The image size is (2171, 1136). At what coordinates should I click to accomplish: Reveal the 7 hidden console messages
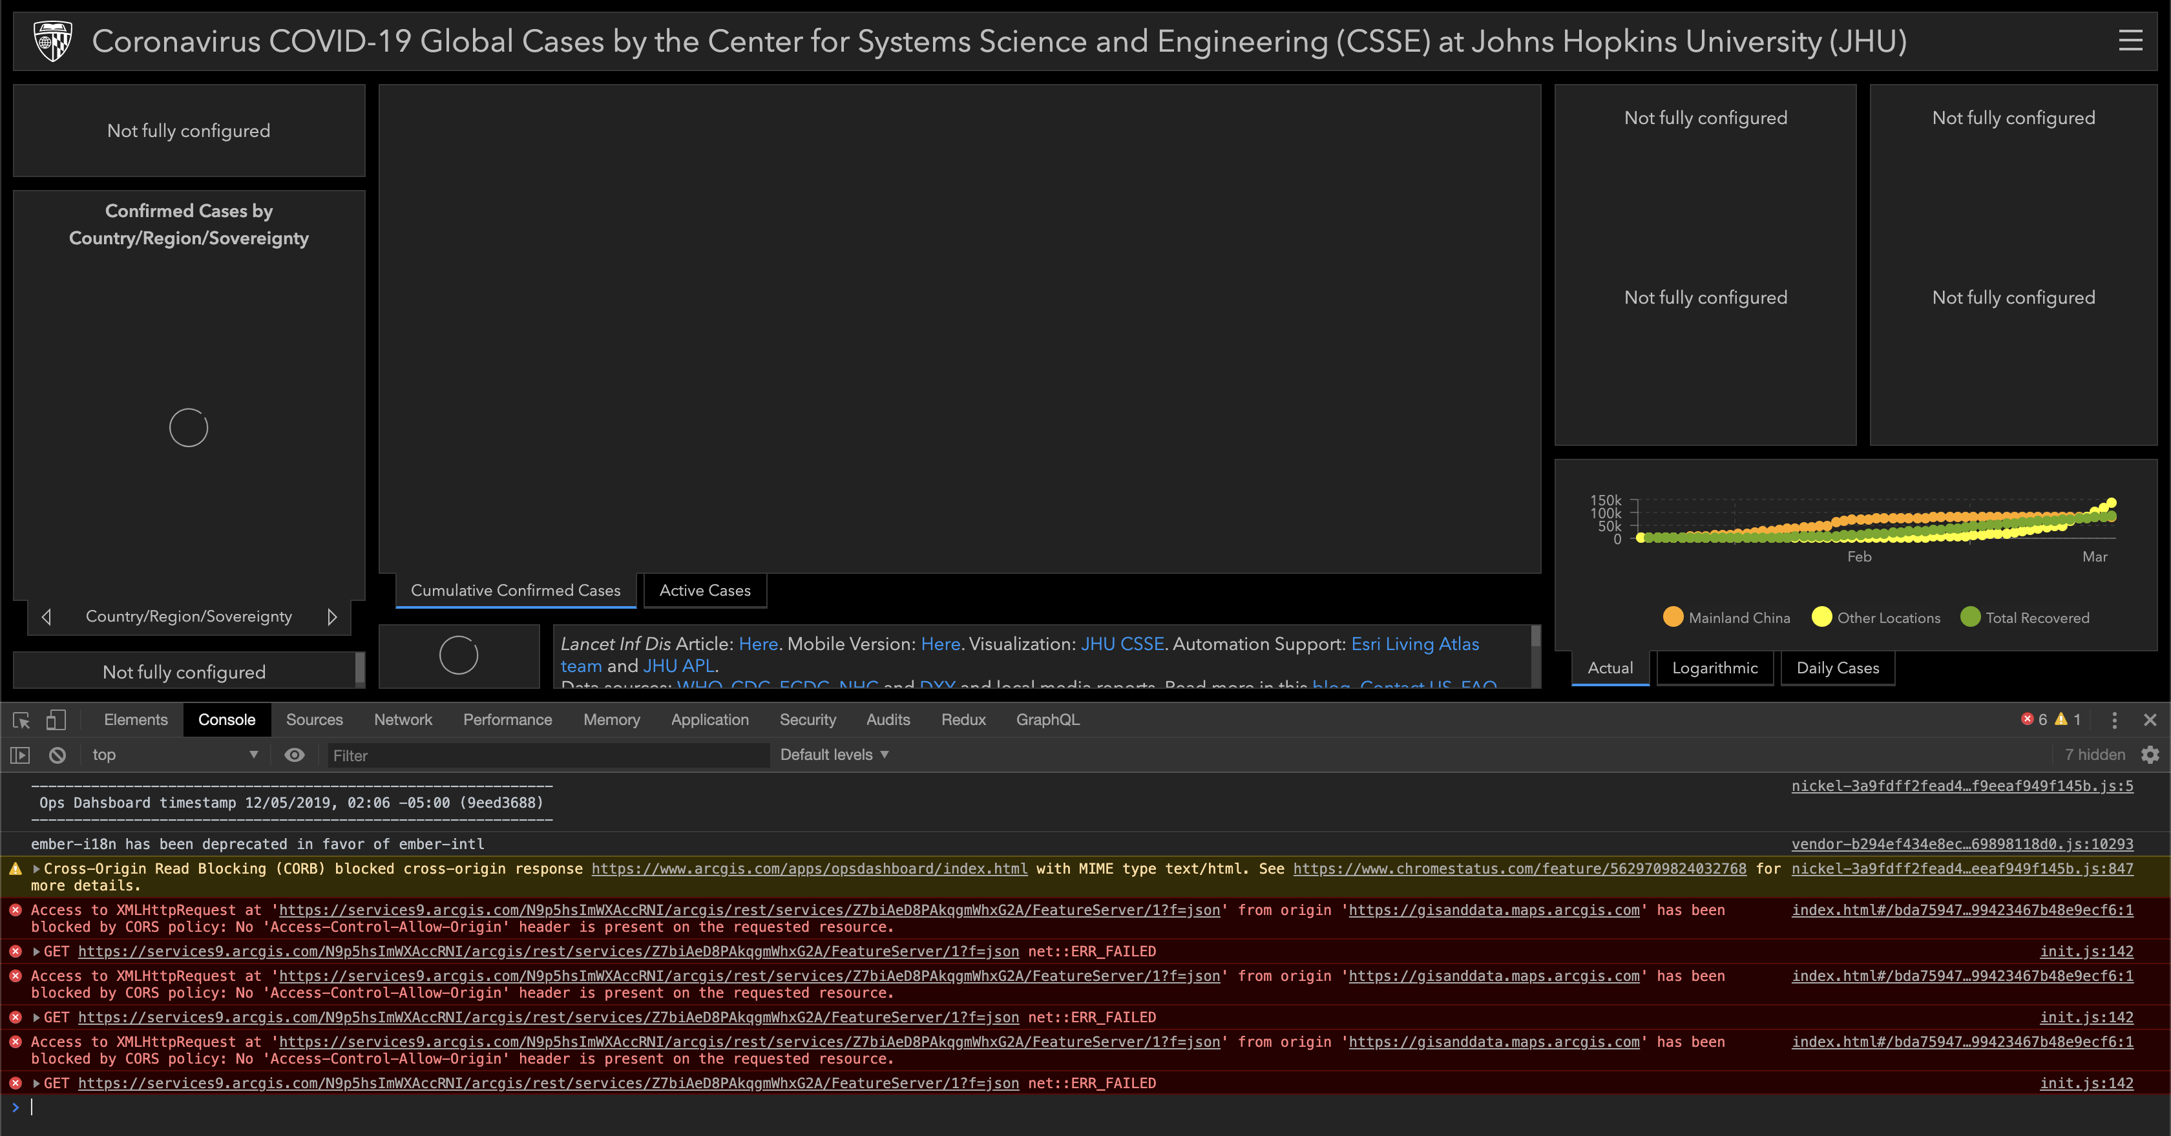(x=2095, y=755)
